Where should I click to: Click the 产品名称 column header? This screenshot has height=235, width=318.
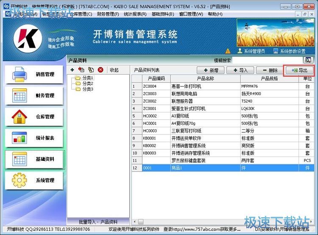point(206,78)
